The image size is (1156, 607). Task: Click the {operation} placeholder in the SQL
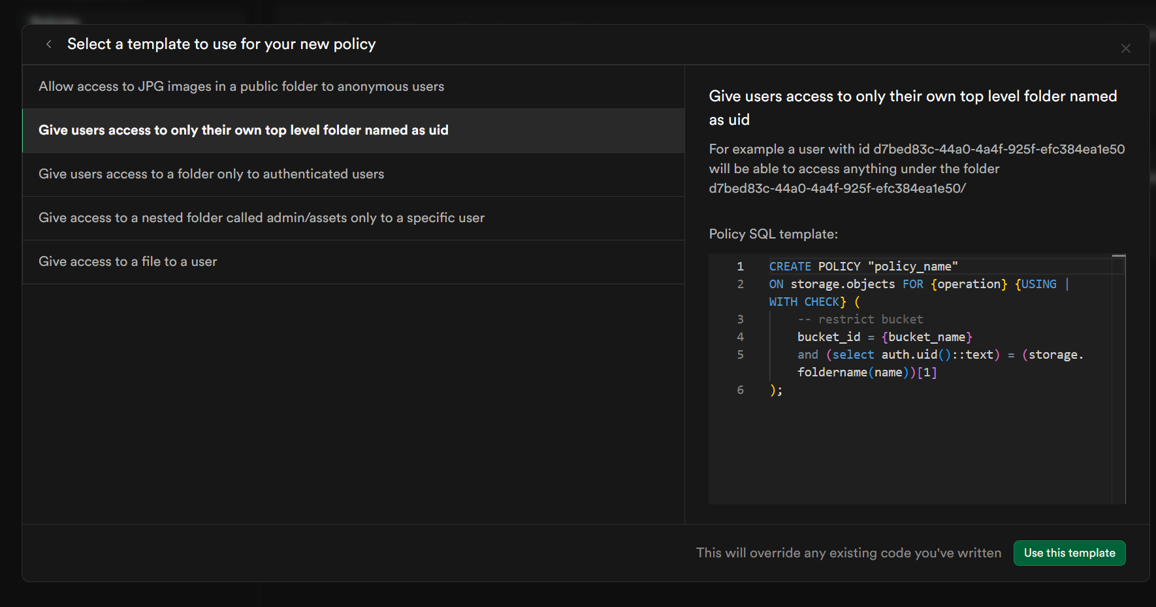click(x=969, y=284)
